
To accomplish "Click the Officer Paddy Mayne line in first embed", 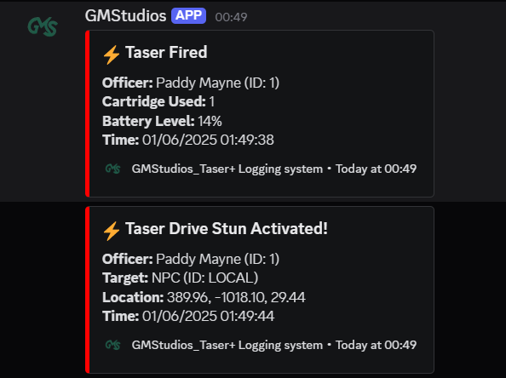I will pyautogui.click(x=191, y=83).
